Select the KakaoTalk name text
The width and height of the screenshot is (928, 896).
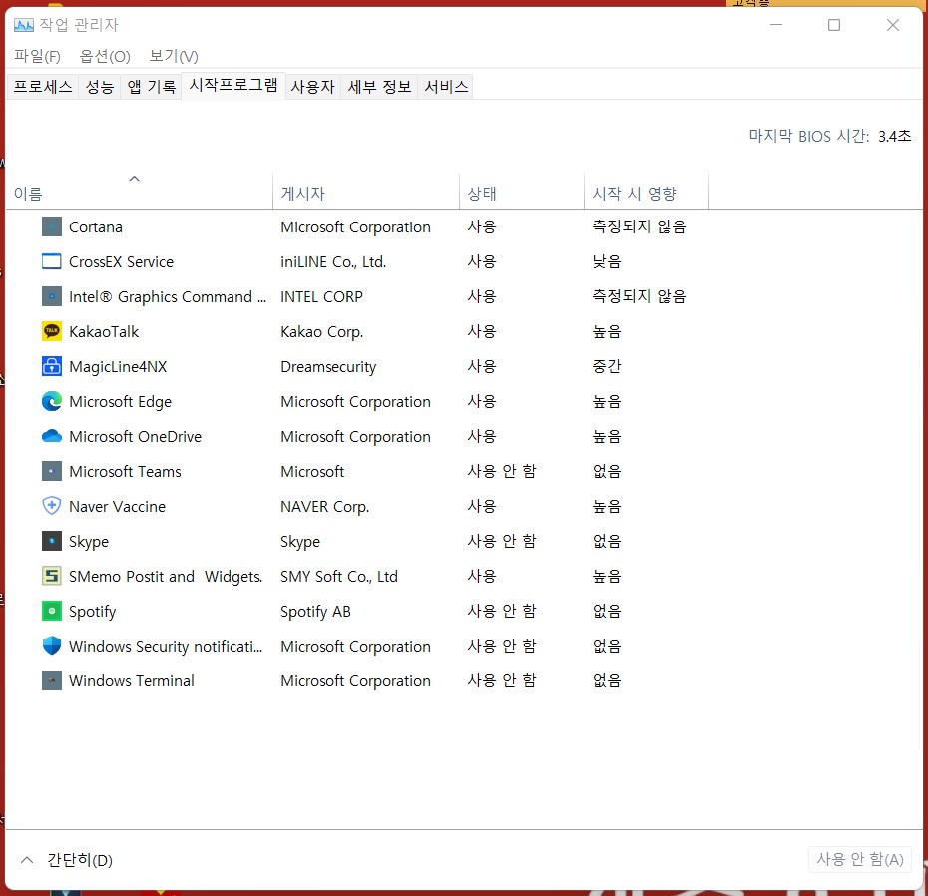pyautogui.click(x=104, y=332)
